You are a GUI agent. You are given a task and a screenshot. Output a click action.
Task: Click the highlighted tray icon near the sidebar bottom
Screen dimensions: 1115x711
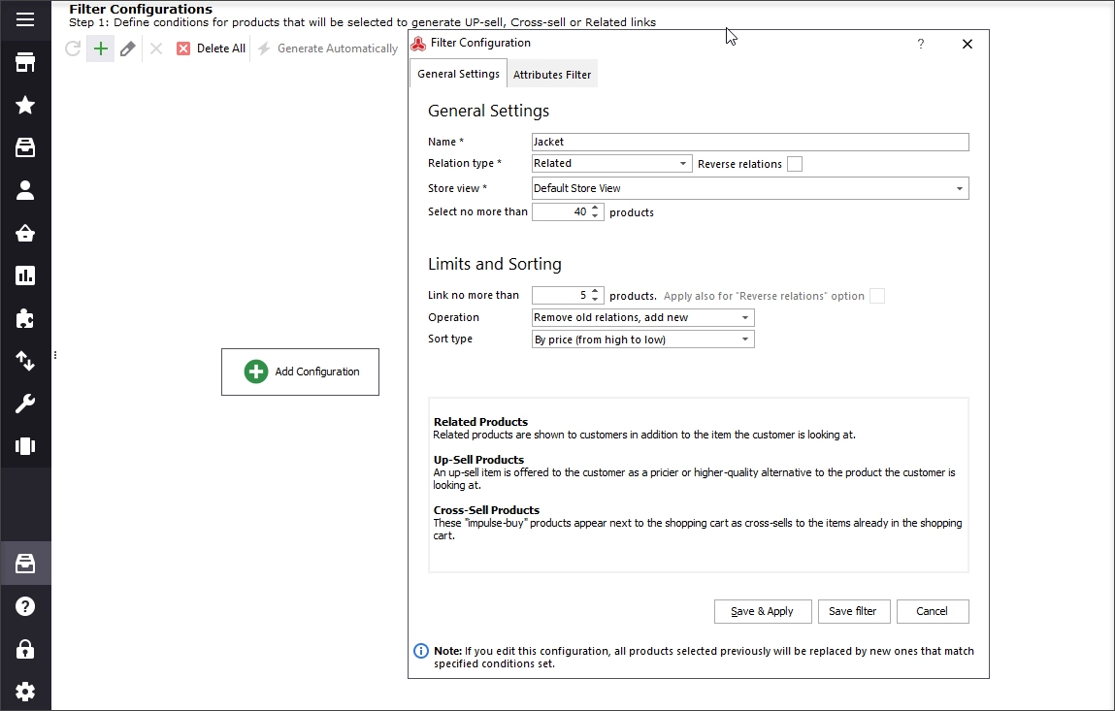pos(25,564)
